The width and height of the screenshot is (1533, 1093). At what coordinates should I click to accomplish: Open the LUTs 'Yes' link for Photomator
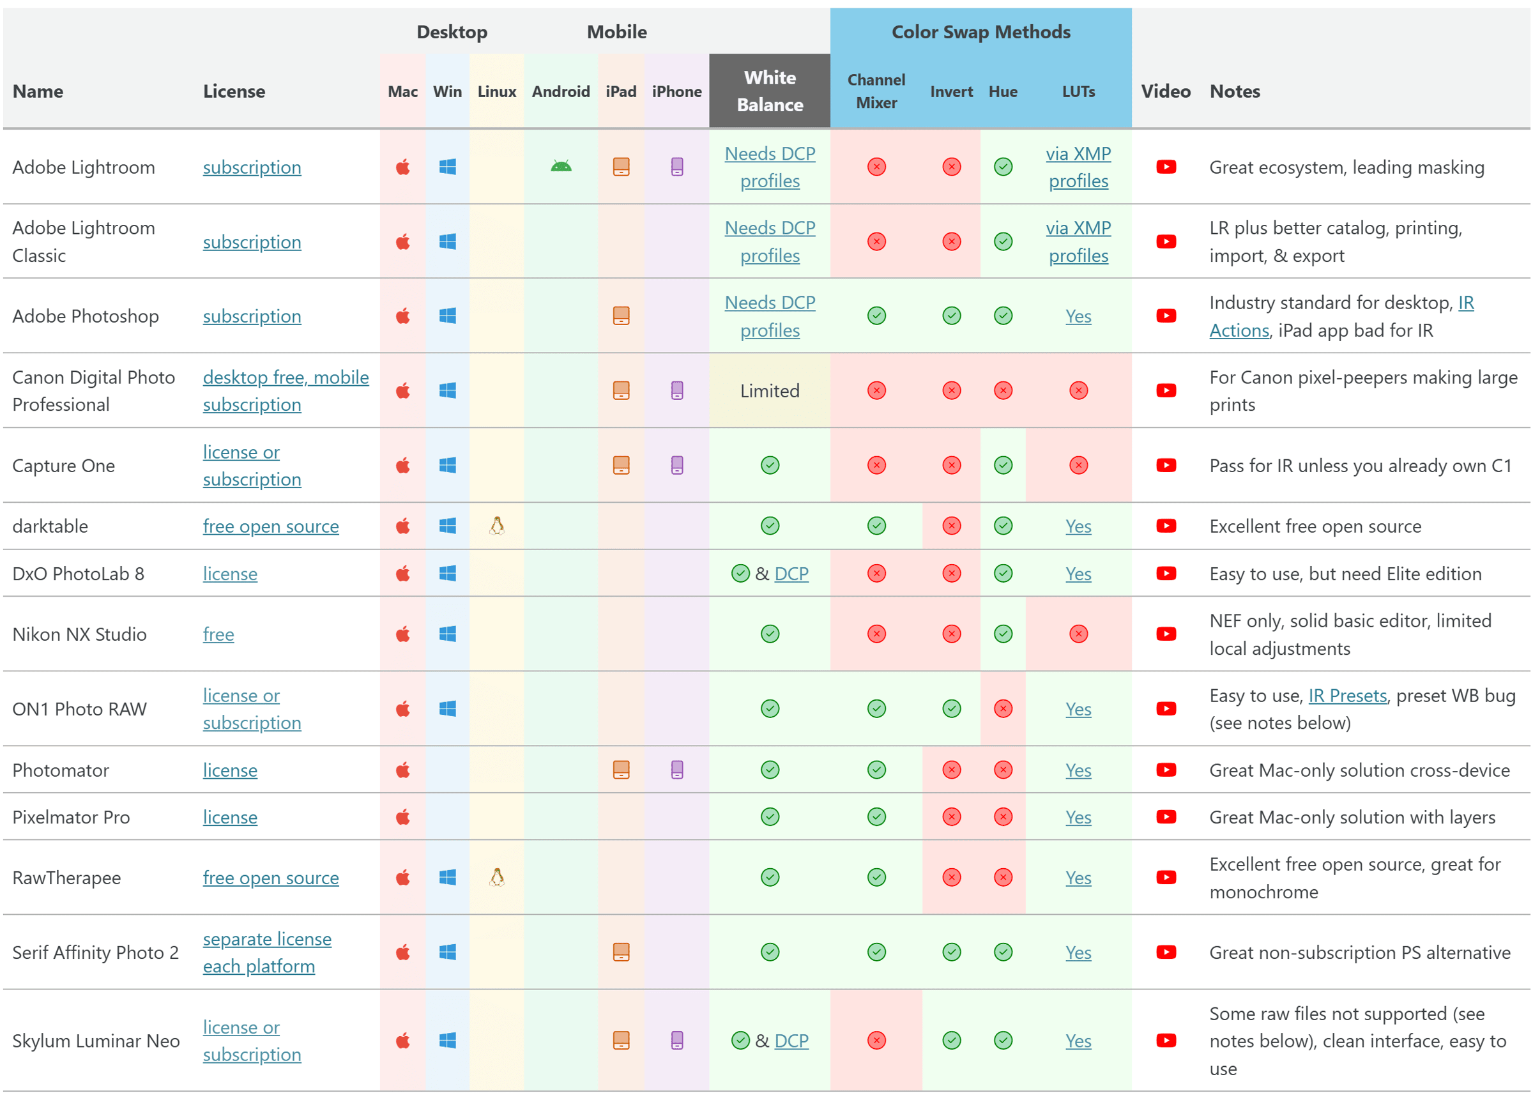coord(1078,770)
